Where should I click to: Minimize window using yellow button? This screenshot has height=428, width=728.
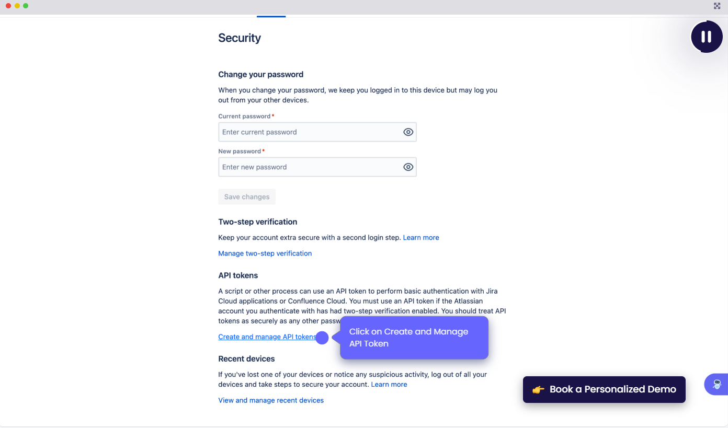(17, 6)
